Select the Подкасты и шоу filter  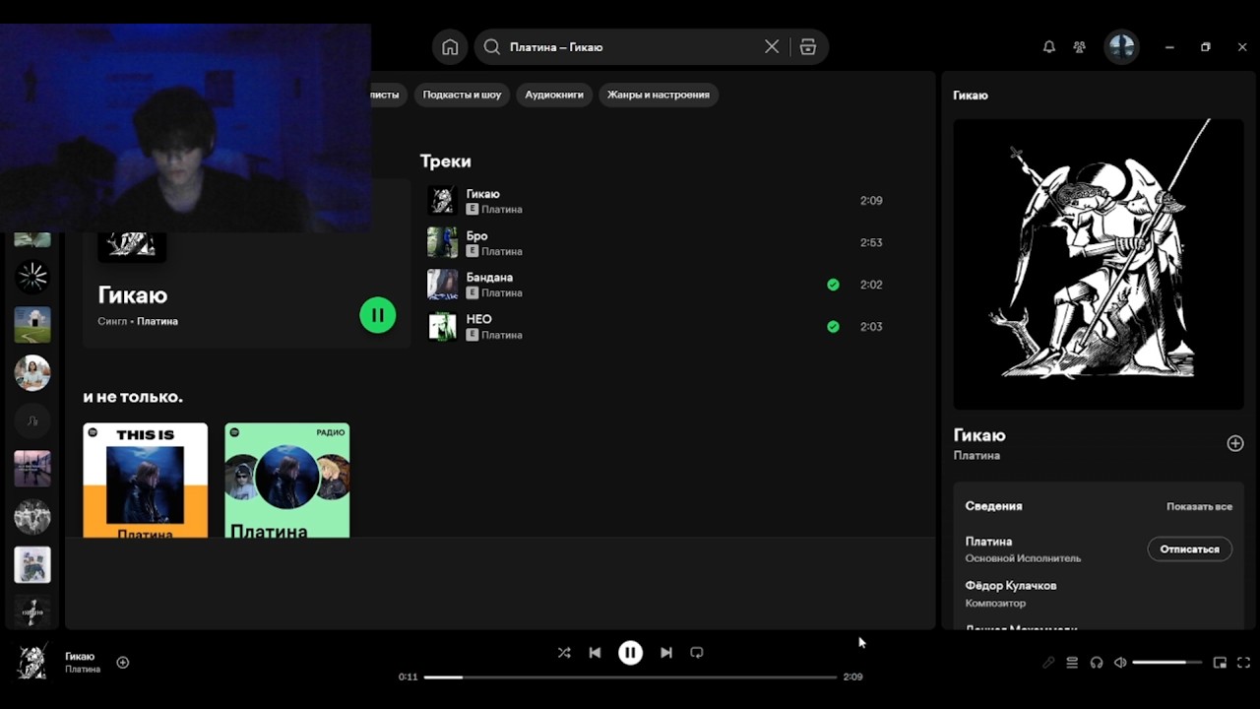[x=462, y=95]
